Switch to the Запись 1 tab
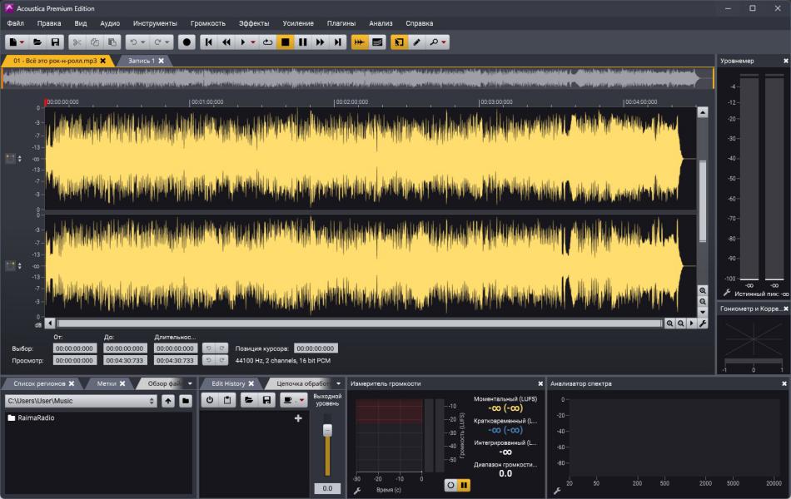 tap(142, 61)
